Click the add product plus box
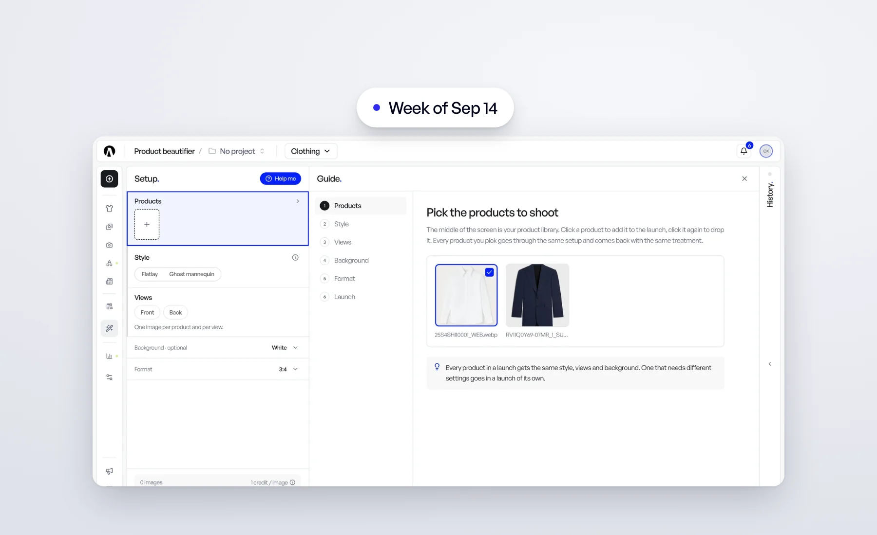The height and width of the screenshot is (535, 877). point(147,224)
